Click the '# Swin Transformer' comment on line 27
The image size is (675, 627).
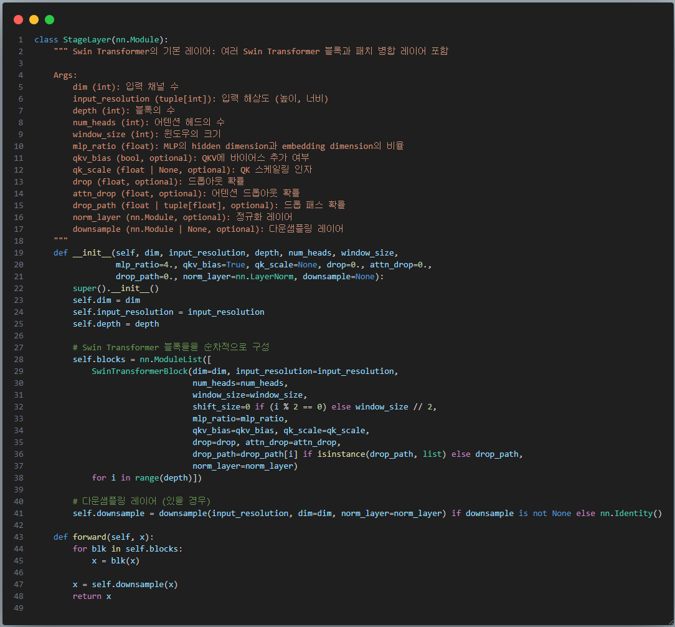click(x=171, y=347)
